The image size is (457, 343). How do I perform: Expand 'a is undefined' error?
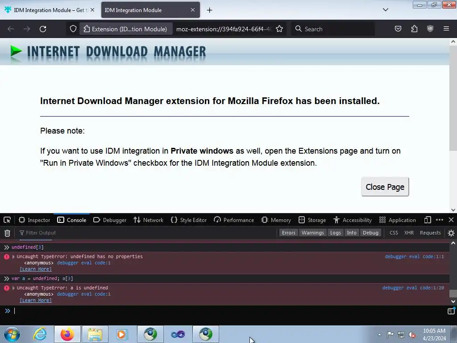13,288
